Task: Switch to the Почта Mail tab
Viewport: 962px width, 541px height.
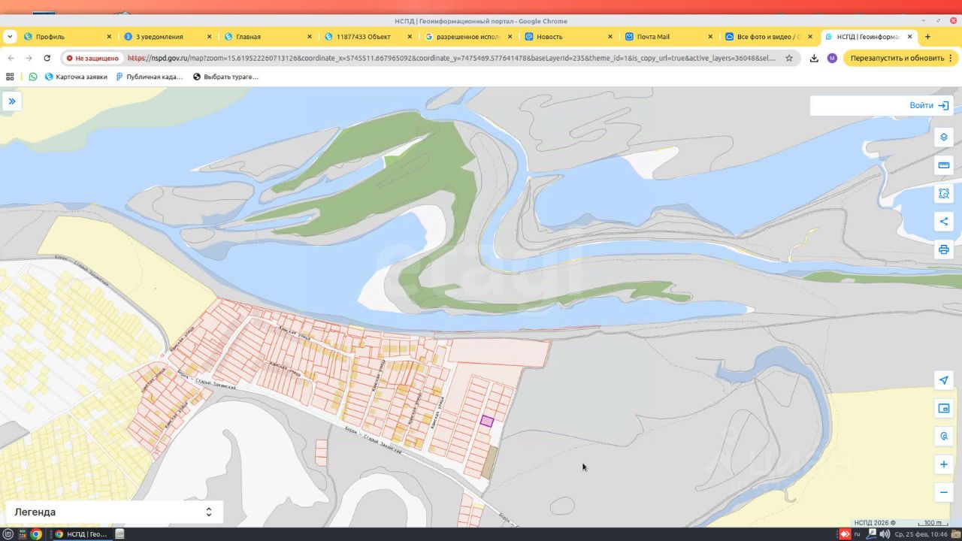Action: [x=668, y=37]
